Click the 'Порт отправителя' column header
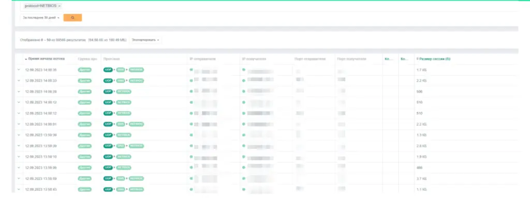 (x=310, y=59)
